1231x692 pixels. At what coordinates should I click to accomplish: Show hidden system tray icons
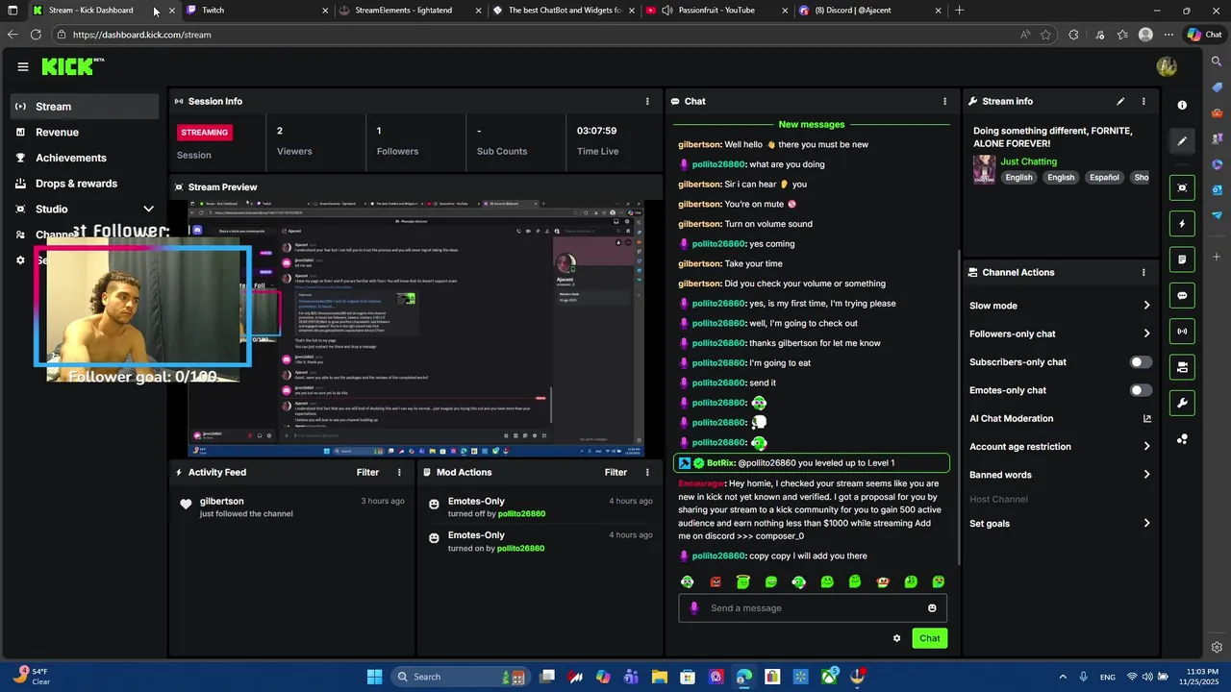coord(1063,677)
